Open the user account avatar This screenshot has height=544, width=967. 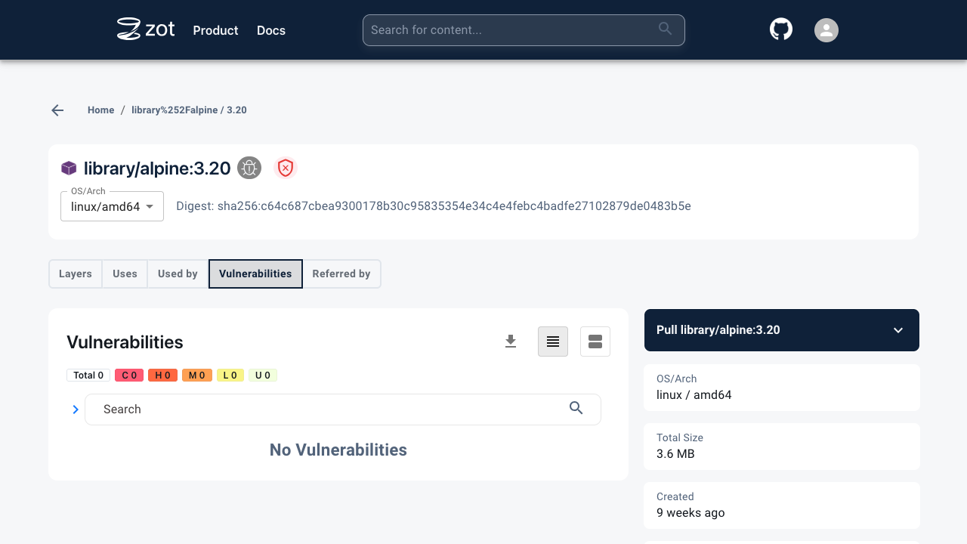[x=826, y=30]
